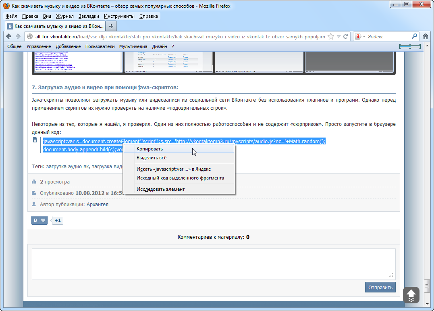The image size is (434, 311).
Task: Open the Журнал menu
Action: 65,16
